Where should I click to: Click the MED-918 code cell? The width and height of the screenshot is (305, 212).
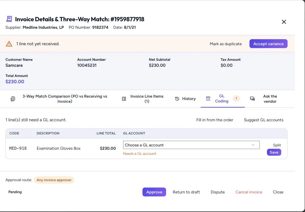[18, 148]
